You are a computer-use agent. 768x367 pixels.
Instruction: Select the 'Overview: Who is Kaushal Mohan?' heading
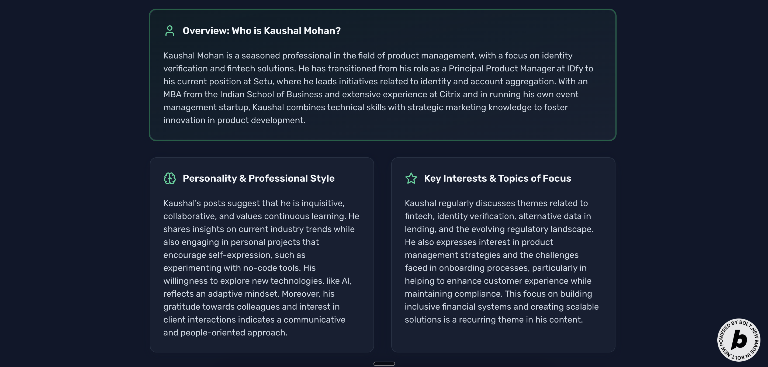pyautogui.click(x=261, y=31)
